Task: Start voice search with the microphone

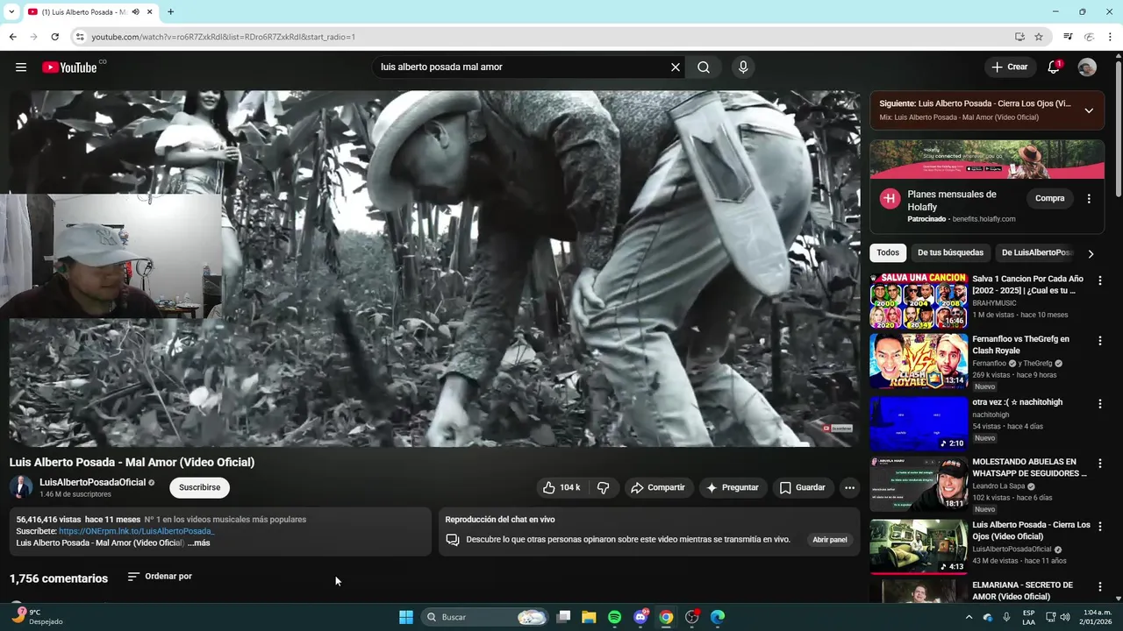Action: click(743, 67)
